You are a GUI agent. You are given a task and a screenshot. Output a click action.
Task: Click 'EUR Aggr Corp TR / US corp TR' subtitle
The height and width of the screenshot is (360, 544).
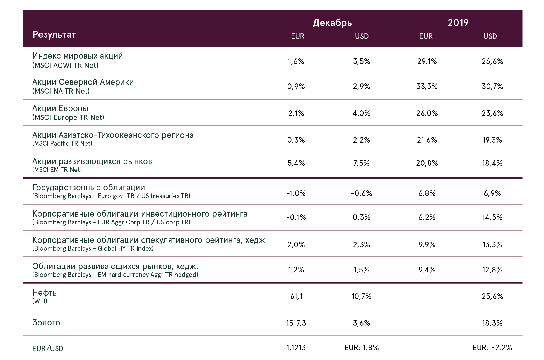pos(143,222)
